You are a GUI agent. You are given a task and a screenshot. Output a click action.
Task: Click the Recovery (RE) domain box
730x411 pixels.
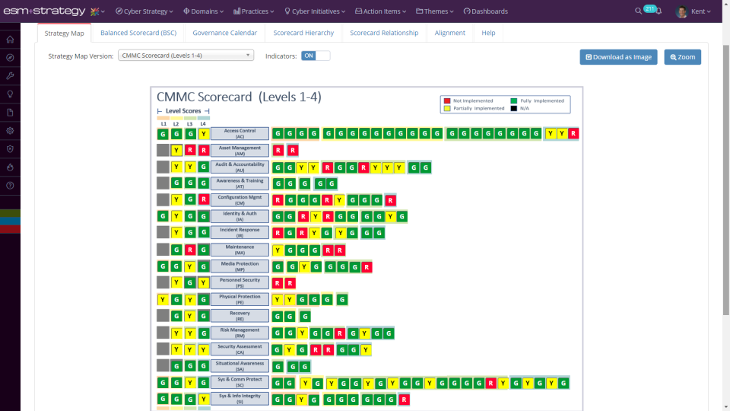240,316
